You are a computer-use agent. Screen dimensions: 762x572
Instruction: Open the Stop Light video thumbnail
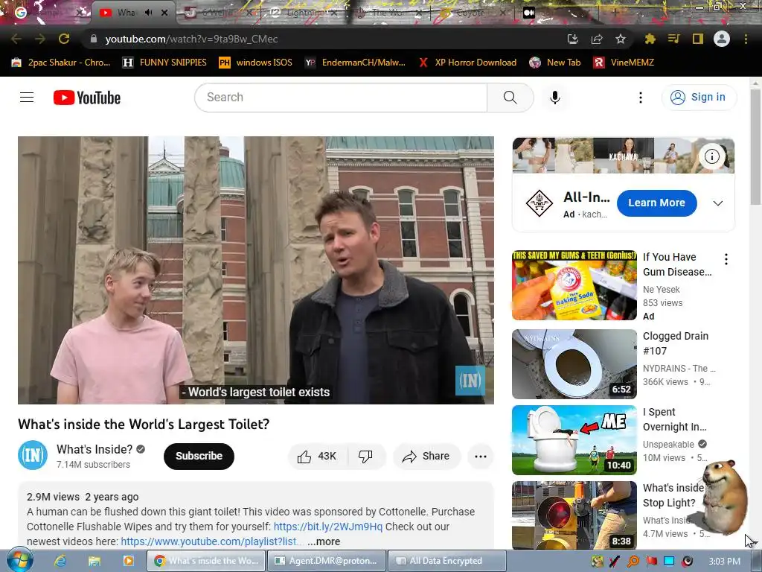[574, 515]
